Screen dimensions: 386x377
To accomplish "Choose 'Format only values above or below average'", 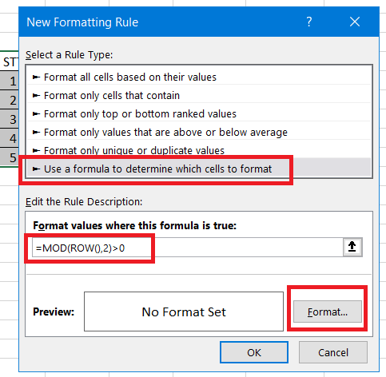I will [x=199, y=132].
